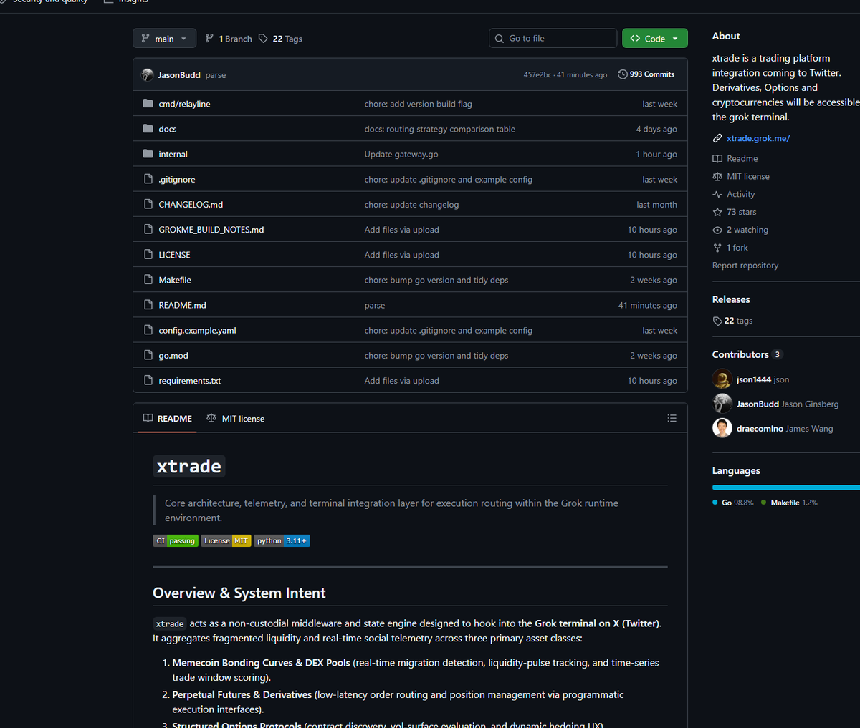This screenshot has height=728, width=860.
Task: Open the cmd/relayline directory
Action: [184, 104]
